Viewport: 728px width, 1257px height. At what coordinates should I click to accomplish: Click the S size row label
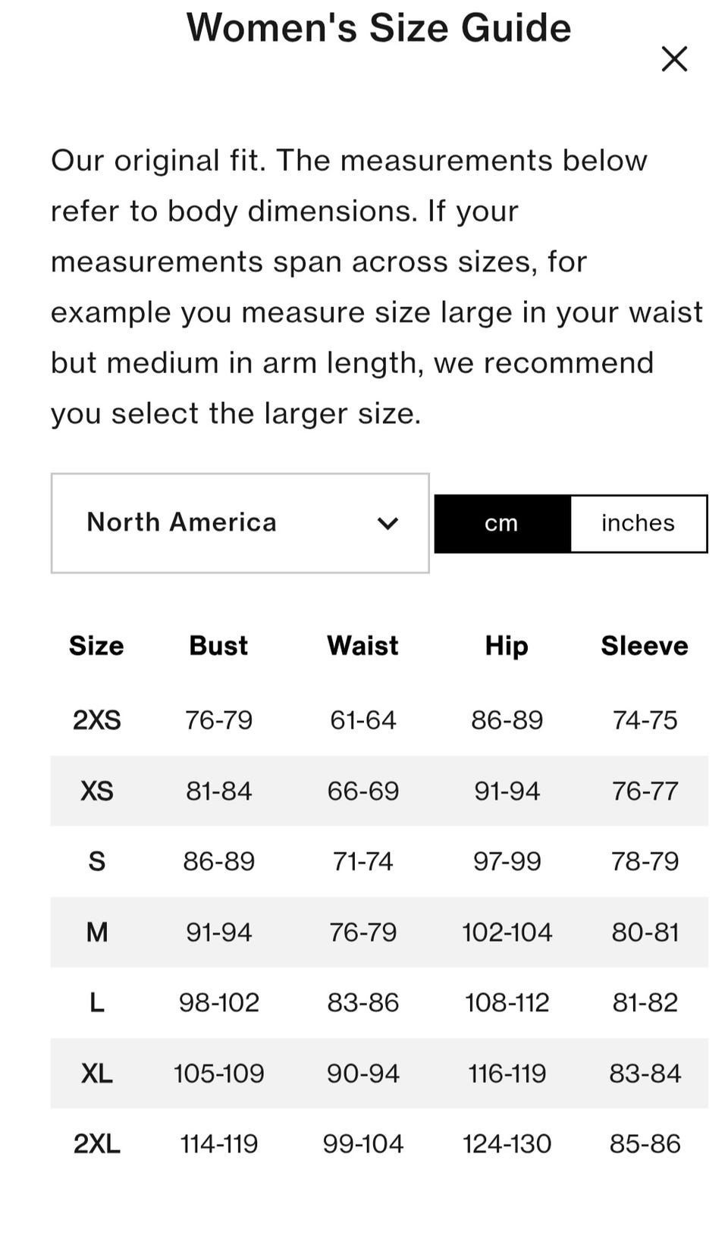tap(97, 861)
